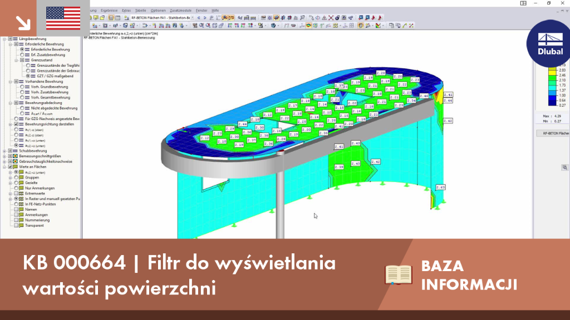Image resolution: width=570 pixels, height=320 pixels.
Task: Click the next (right arrow) toolbar icon
Action: click(205, 18)
